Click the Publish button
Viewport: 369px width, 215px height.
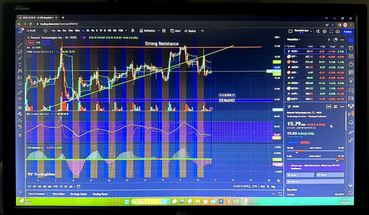[348, 31]
